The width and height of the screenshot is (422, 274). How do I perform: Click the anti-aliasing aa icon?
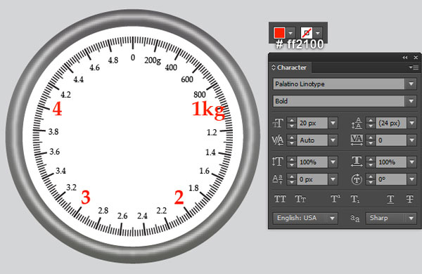click(x=355, y=218)
